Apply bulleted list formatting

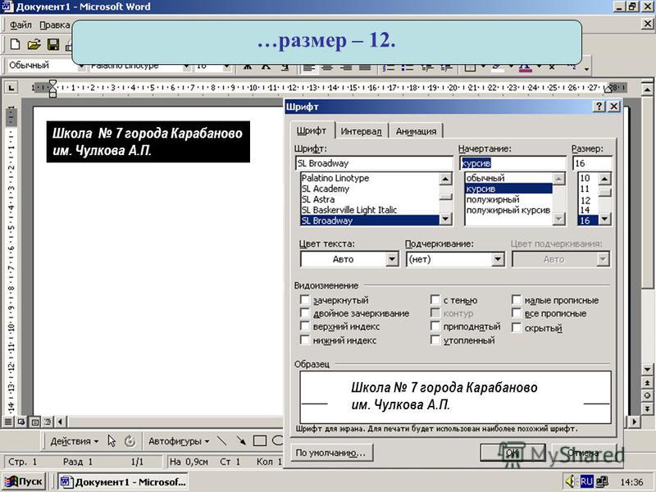[x=407, y=67]
